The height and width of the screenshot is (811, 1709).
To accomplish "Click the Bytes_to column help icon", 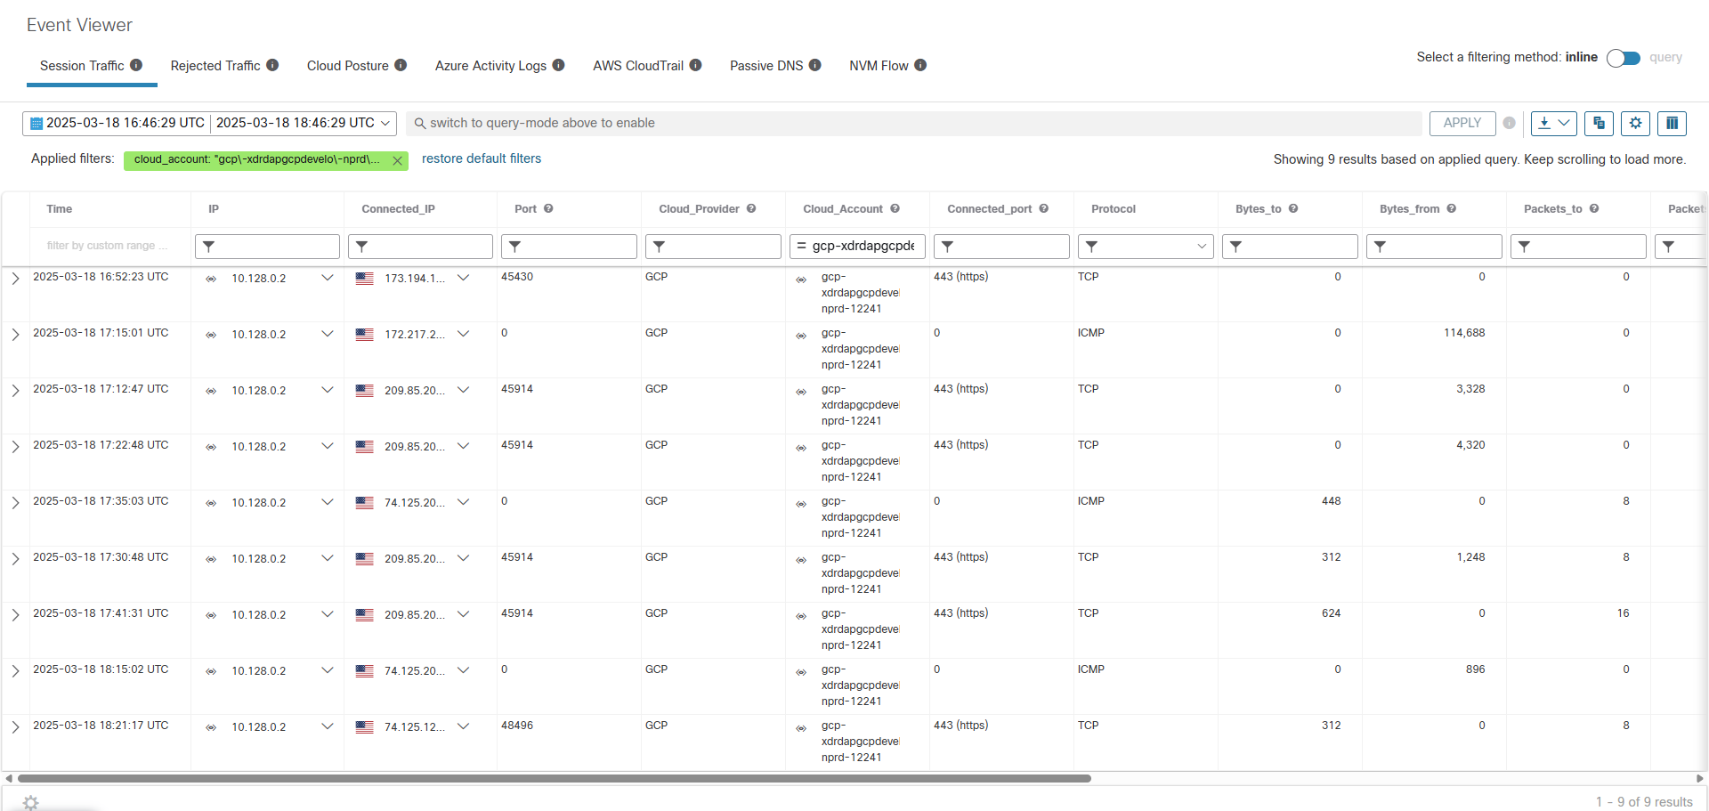I will [1293, 208].
